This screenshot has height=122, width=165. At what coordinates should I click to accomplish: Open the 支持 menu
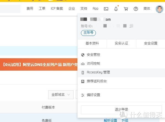(x=84, y=9)
